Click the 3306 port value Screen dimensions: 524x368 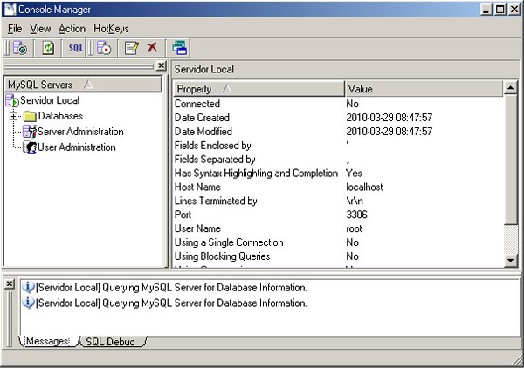click(356, 215)
